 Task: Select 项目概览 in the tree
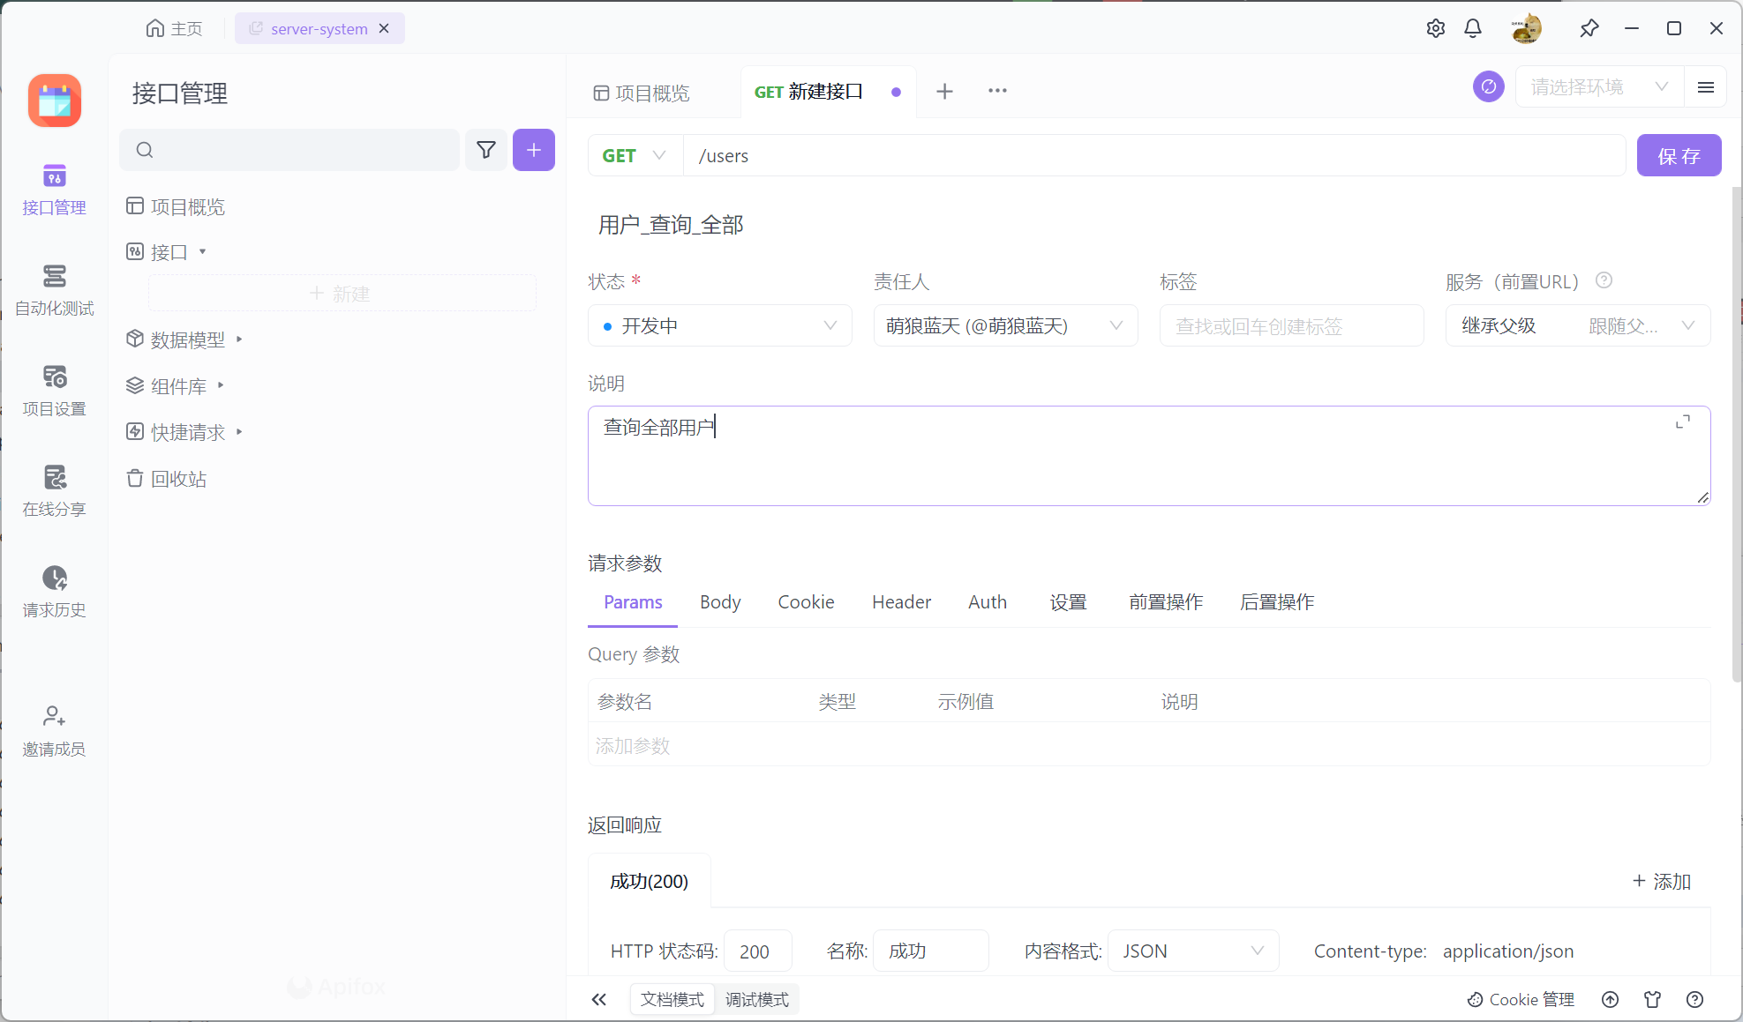[x=176, y=206]
